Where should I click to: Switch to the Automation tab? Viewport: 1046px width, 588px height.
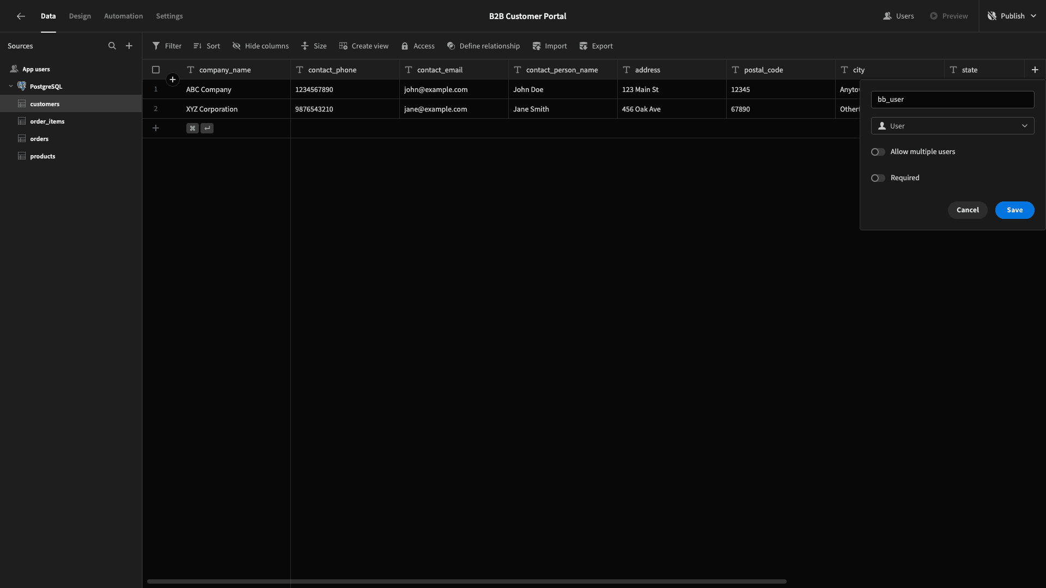(x=124, y=16)
